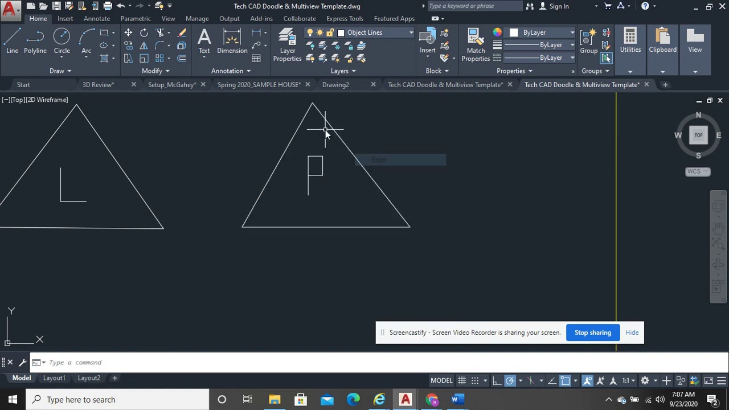Toggle object snap in status bar
This screenshot has width=729, height=410.
click(565, 380)
